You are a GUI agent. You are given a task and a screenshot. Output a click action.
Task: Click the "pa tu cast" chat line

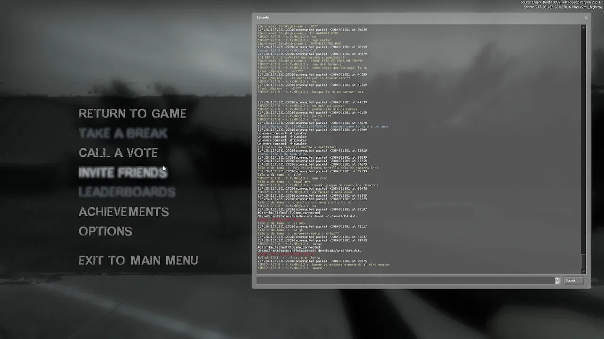tap(294, 116)
